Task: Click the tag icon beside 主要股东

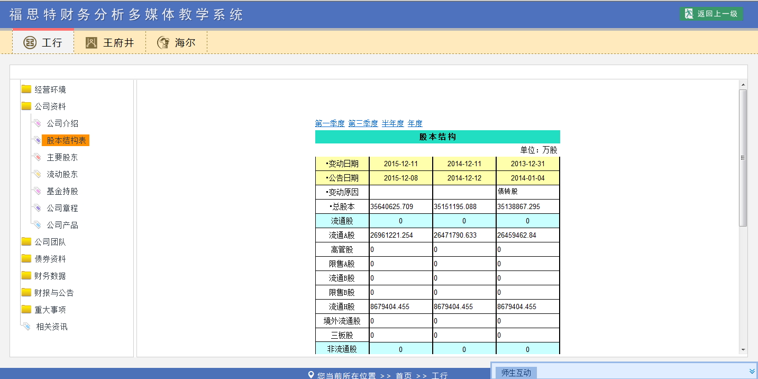Action: (x=38, y=157)
